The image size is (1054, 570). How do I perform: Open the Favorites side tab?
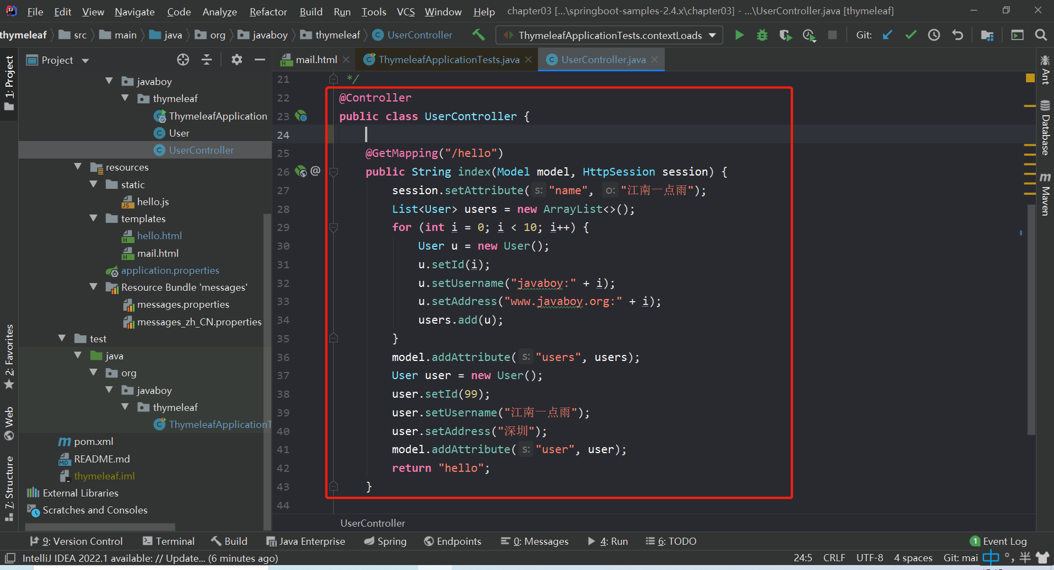click(x=9, y=356)
